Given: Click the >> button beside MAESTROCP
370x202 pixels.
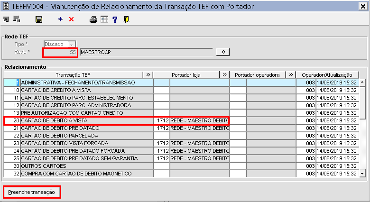Looking at the screenshot, I should point(223,52).
